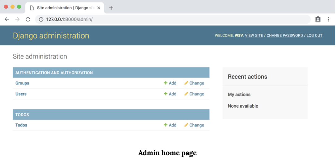Image resolution: width=336 pixels, height=162 pixels.
Task: Select the Site administration browser tab
Action: tap(65, 8)
